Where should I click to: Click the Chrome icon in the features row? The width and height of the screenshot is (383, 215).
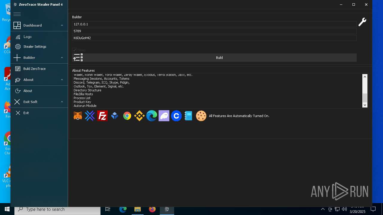coord(127,116)
